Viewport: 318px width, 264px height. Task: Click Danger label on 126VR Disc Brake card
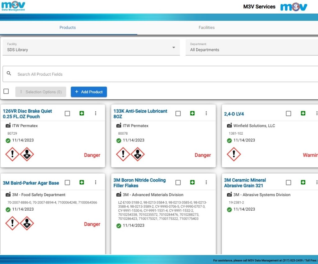pyautogui.click(x=92, y=155)
